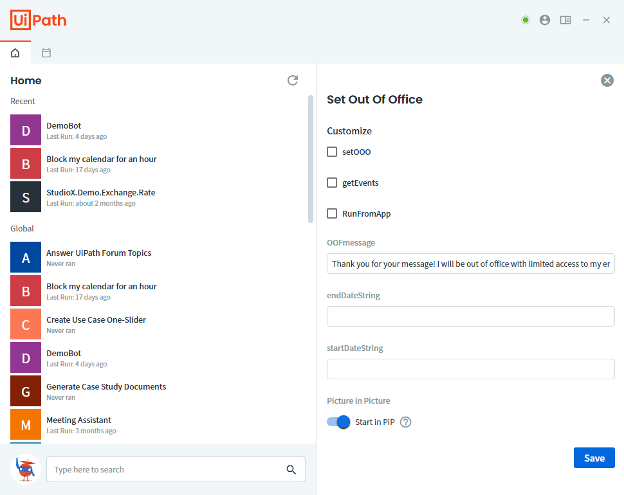Viewport: 624px width, 495px height.
Task: Click the Last Run: 3 months ago text
Action: [81, 431]
